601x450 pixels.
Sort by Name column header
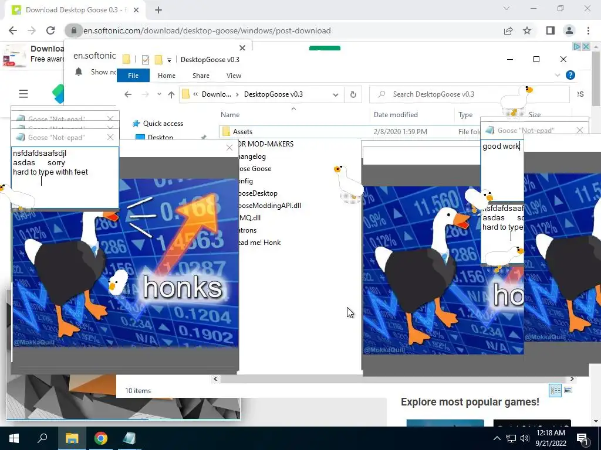click(x=230, y=114)
